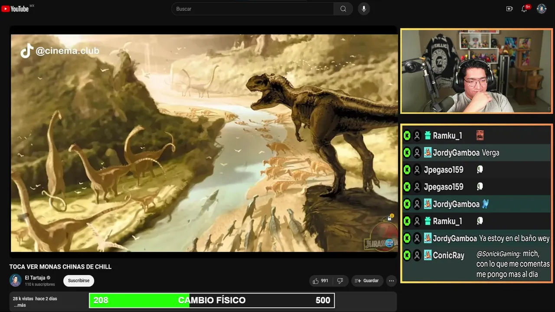Open El Tartaja channel avatar
Viewport: 555px width, 312px height.
pos(16,280)
